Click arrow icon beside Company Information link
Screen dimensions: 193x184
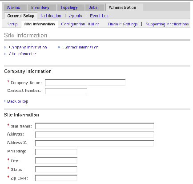(5, 47)
